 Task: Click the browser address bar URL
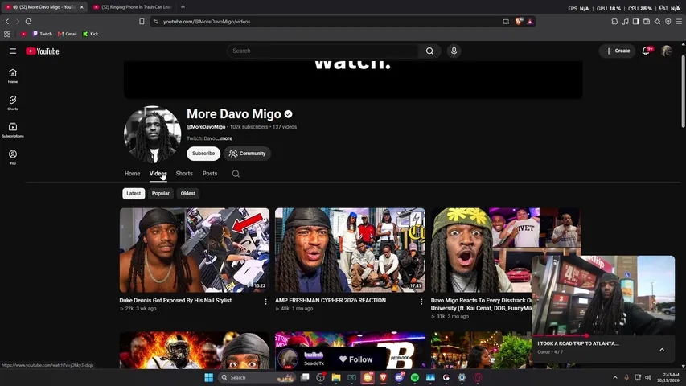click(207, 22)
